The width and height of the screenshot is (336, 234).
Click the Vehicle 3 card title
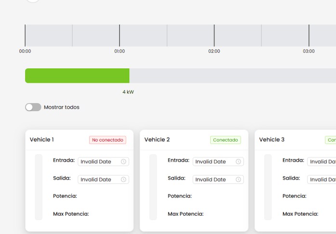[272, 140]
